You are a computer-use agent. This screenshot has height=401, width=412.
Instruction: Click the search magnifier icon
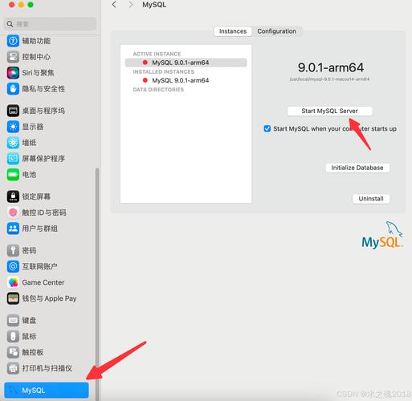coord(10,24)
